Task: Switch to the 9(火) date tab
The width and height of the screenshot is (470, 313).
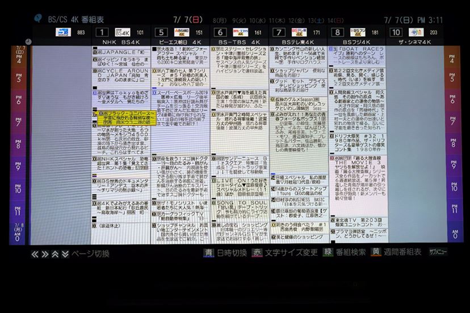Action: click(239, 20)
